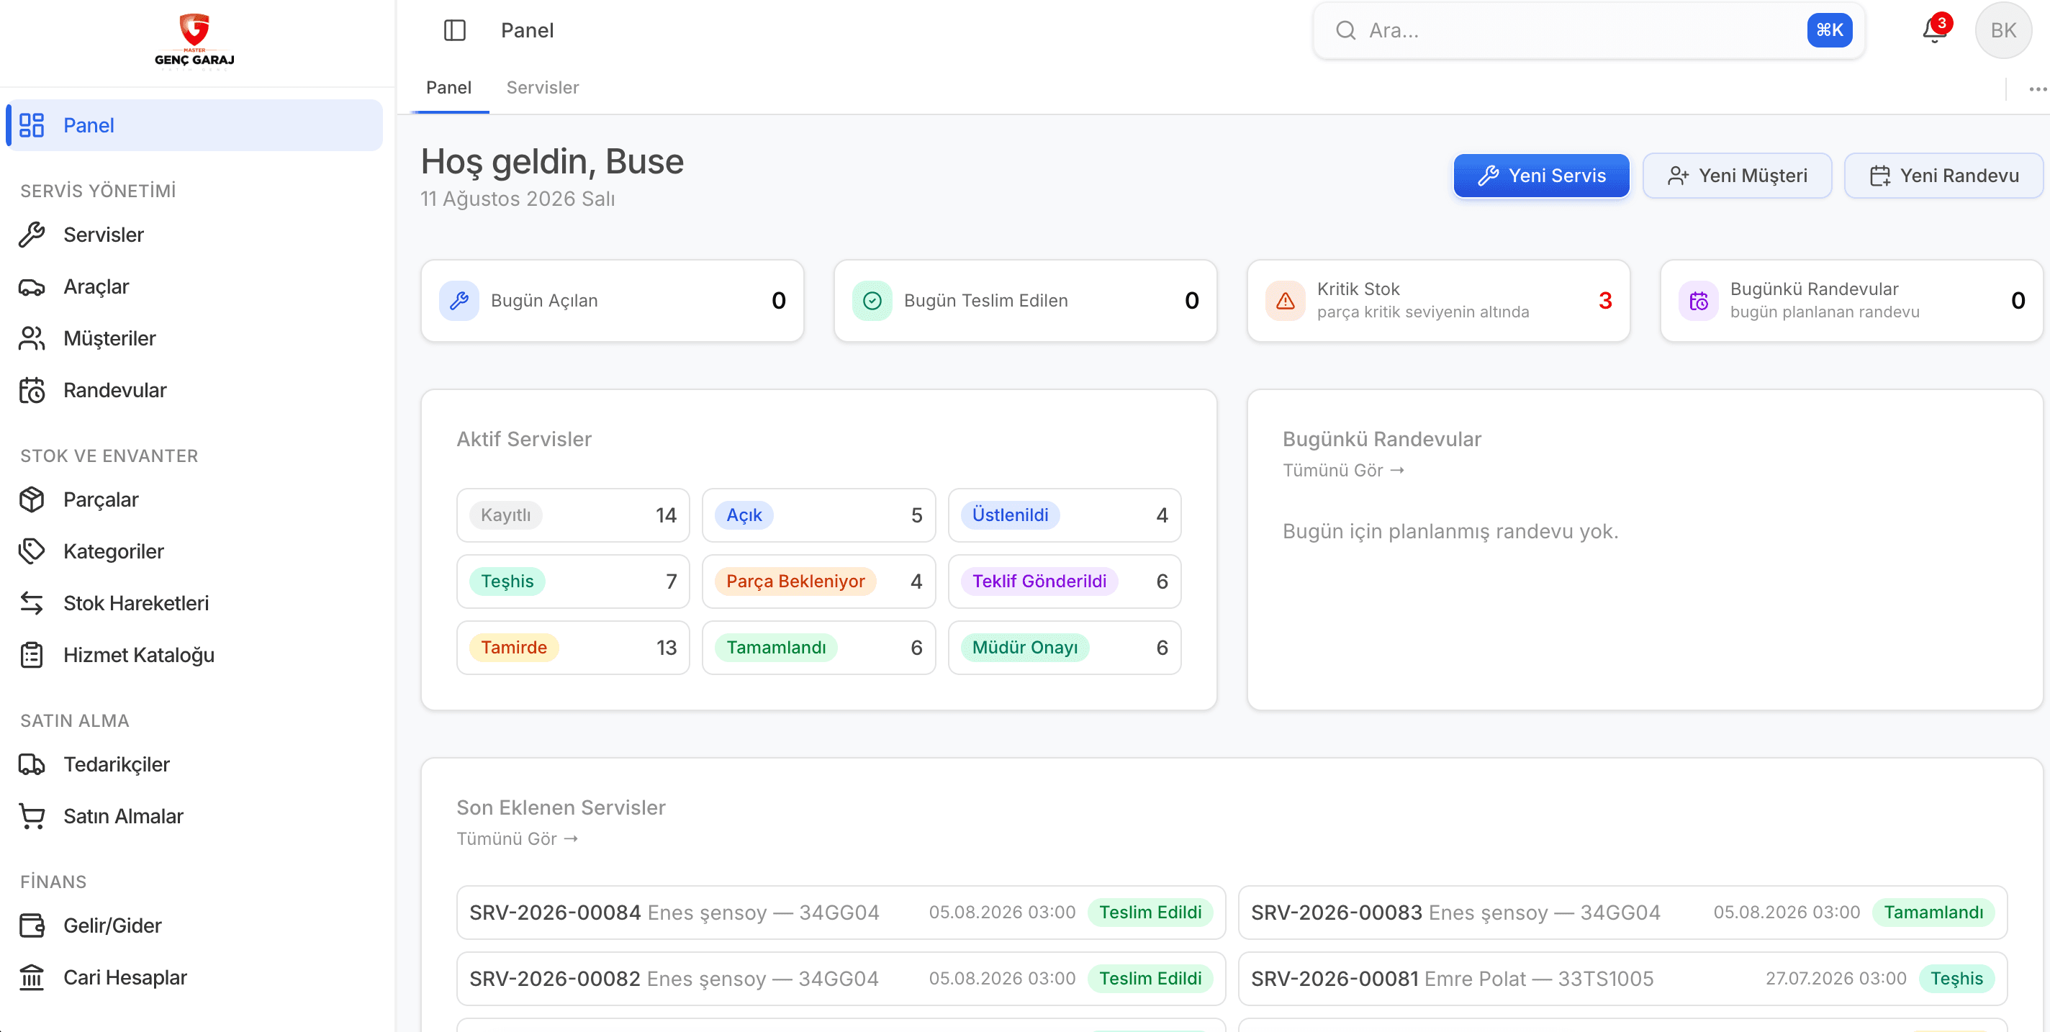Click the Satın Almalar cart icon

(32, 816)
